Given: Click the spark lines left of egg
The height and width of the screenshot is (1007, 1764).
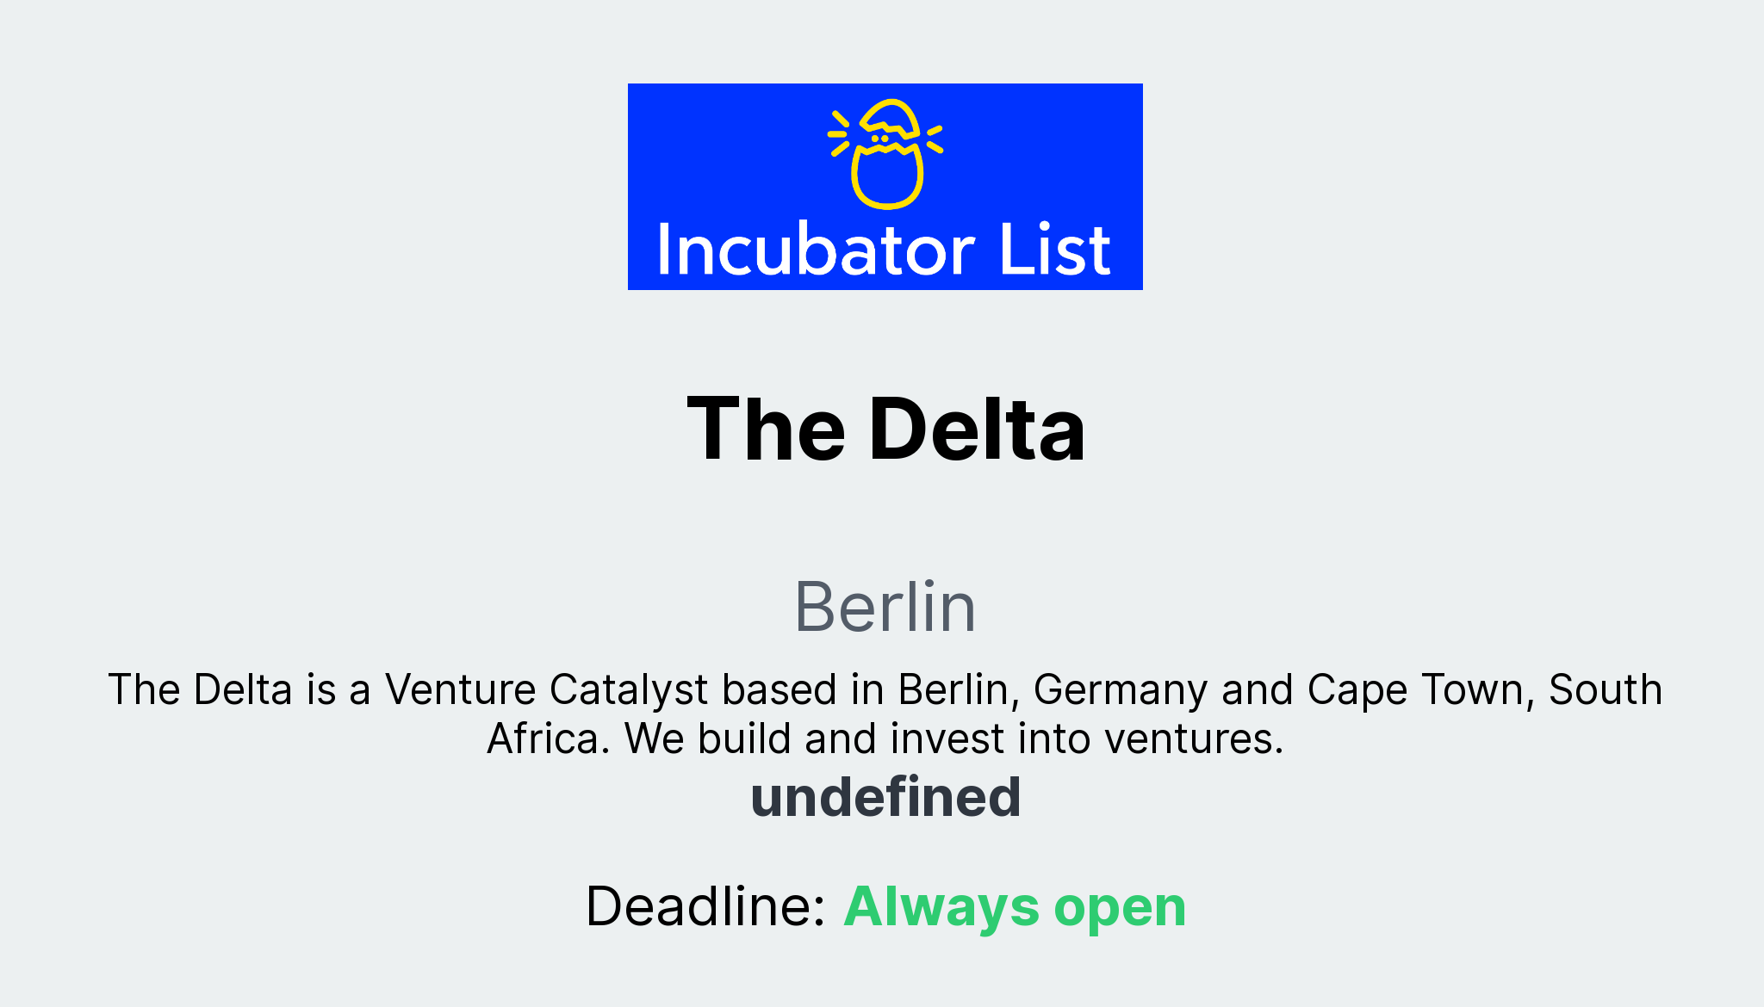Looking at the screenshot, I should 839,134.
